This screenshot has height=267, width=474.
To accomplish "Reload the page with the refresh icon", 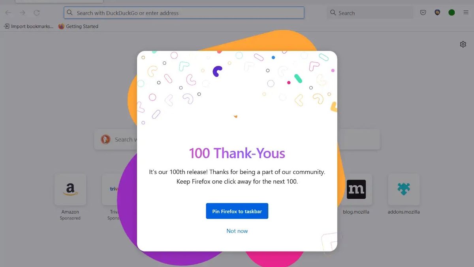I will tap(37, 13).
